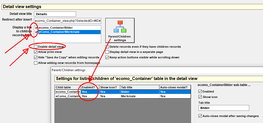This screenshot has height=123, width=263.
Task: Click the Parent/Children settings dialog title bar
Action: [157, 70]
